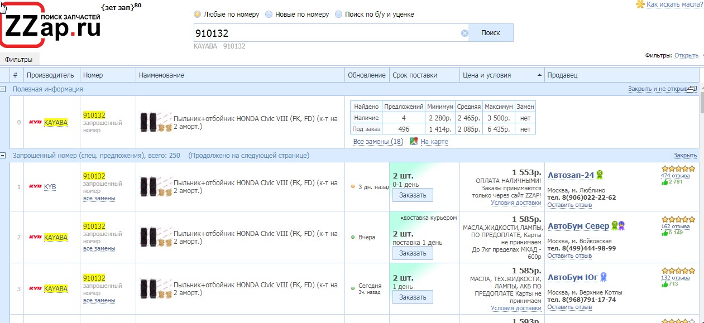
Task: Collapse the 'Запрошенный номер (спец. предложения)' section
Action: pos(3,156)
